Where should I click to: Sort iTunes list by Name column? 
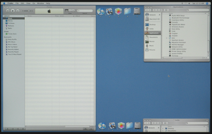point(39,16)
